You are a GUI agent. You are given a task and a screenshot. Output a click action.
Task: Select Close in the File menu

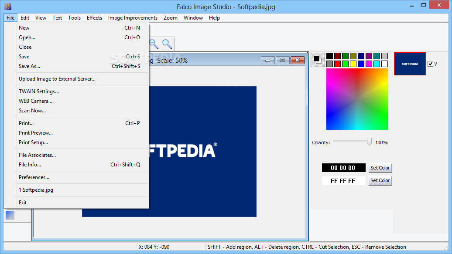point(76,47)
